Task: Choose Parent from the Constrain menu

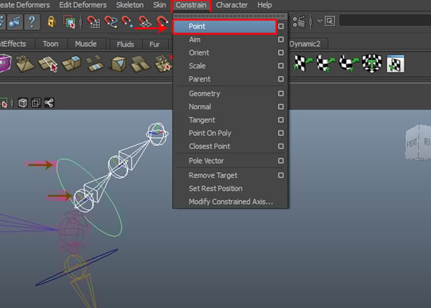Action: point(199,79)
